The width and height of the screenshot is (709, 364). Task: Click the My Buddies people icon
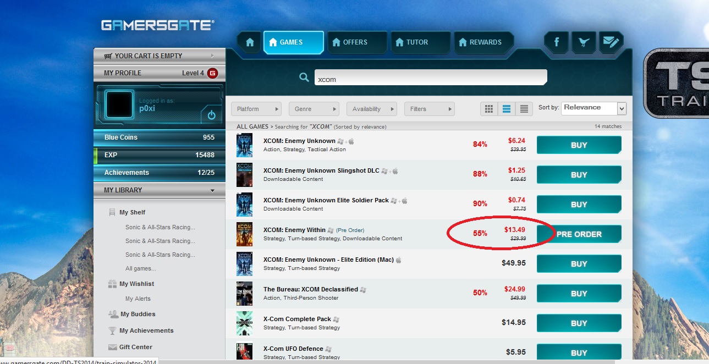pos(113,314)
